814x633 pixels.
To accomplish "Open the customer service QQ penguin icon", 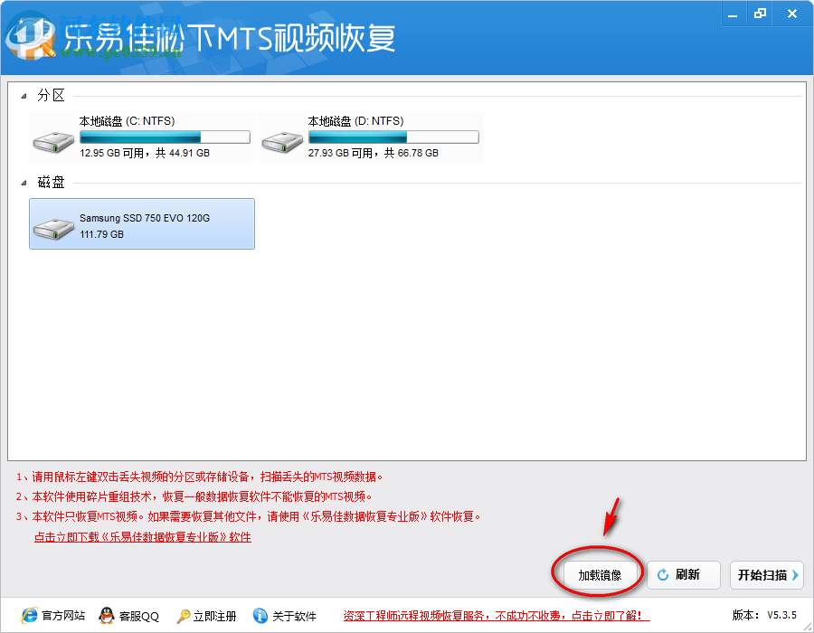I will pos(108,616).
